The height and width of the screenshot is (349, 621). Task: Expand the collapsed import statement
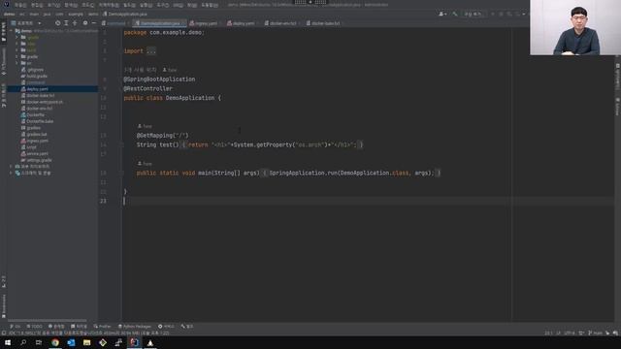pos(151,51)
